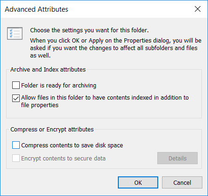Open the greyed Details button

tap(177, 158)
